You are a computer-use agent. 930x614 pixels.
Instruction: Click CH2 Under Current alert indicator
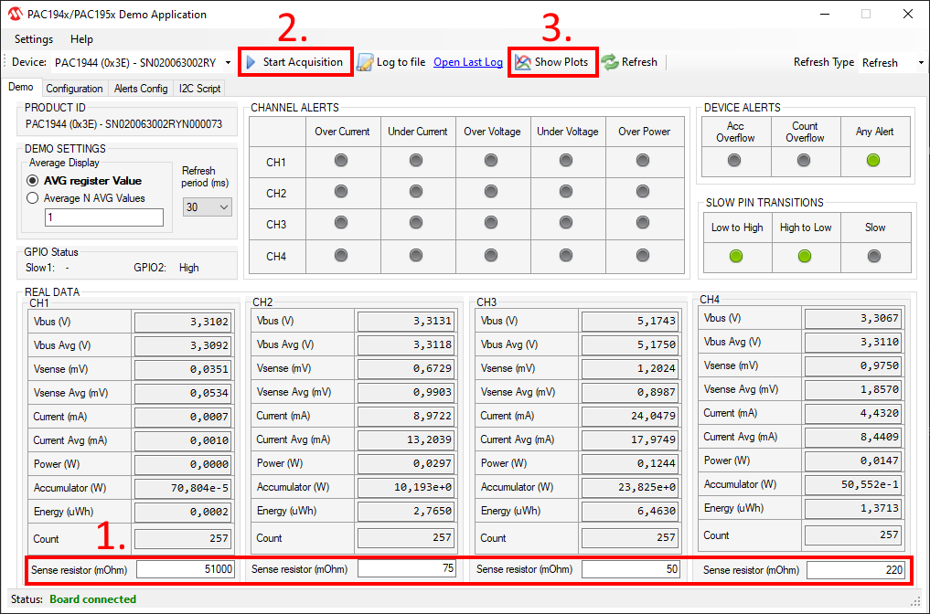pos(416,192)
